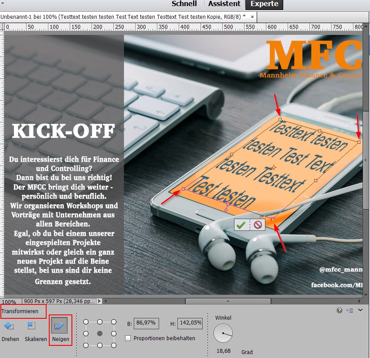Collapse tool options with the chevron arrow

pos(360,310)
